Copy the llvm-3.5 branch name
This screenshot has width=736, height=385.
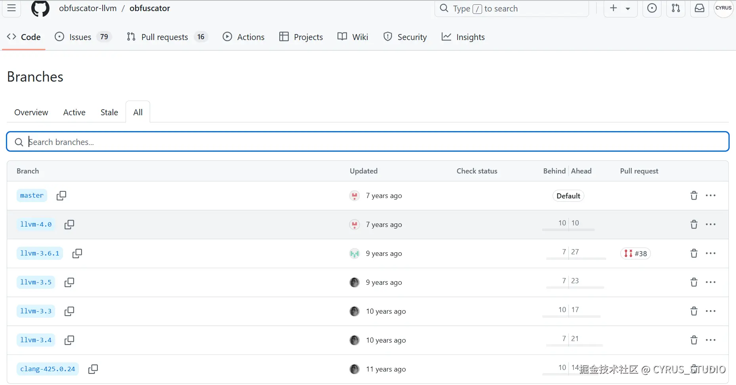[x=69, y=282]
